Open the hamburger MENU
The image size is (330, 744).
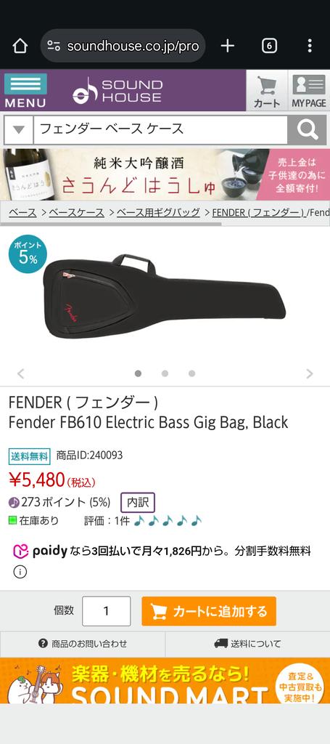pyautogui.click(x=25, y=91)
